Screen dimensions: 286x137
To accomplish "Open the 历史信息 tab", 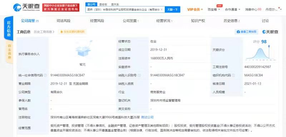I will click(231, 21).
